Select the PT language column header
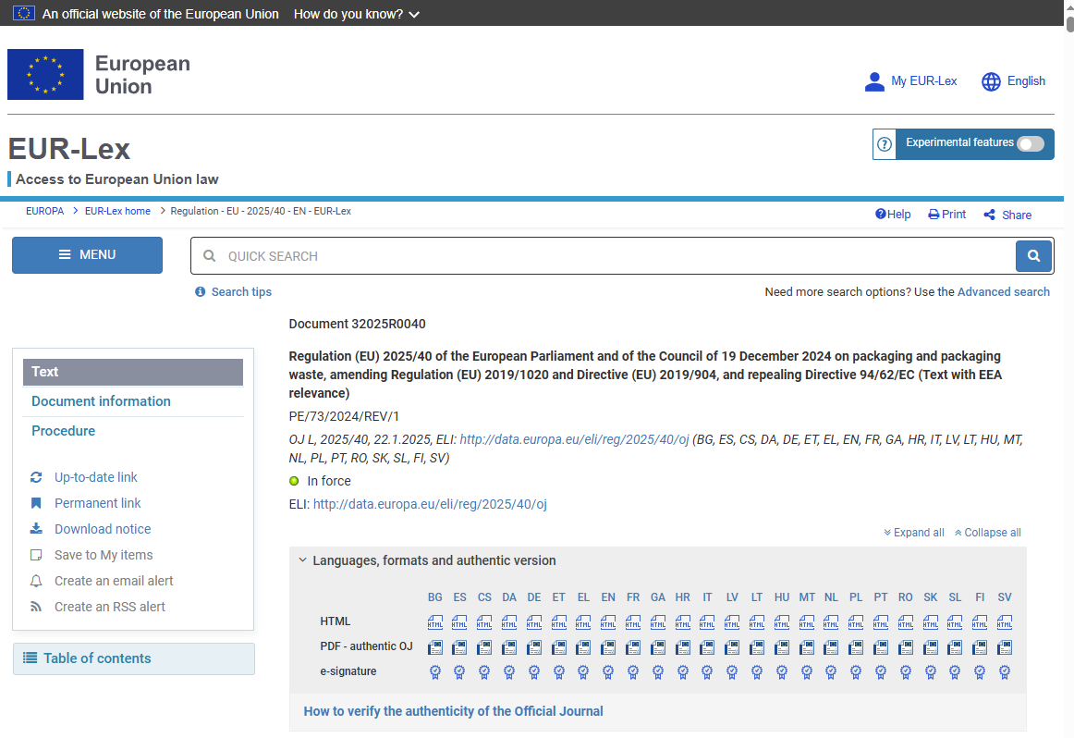Screen dimensions: 1074x738 coord(881,597)
